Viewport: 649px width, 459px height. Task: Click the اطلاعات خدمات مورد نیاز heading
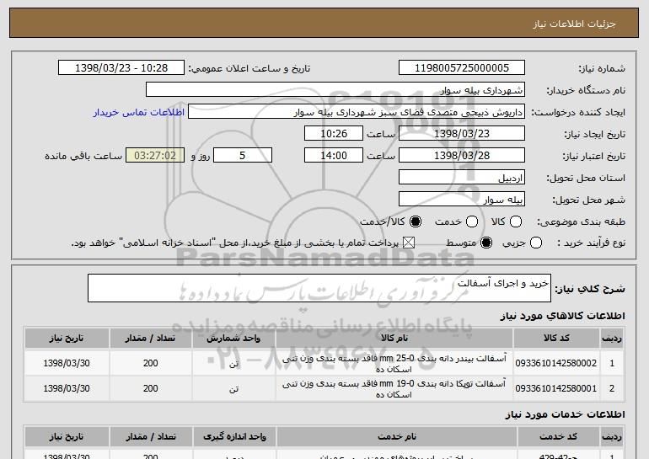point(565,414)
